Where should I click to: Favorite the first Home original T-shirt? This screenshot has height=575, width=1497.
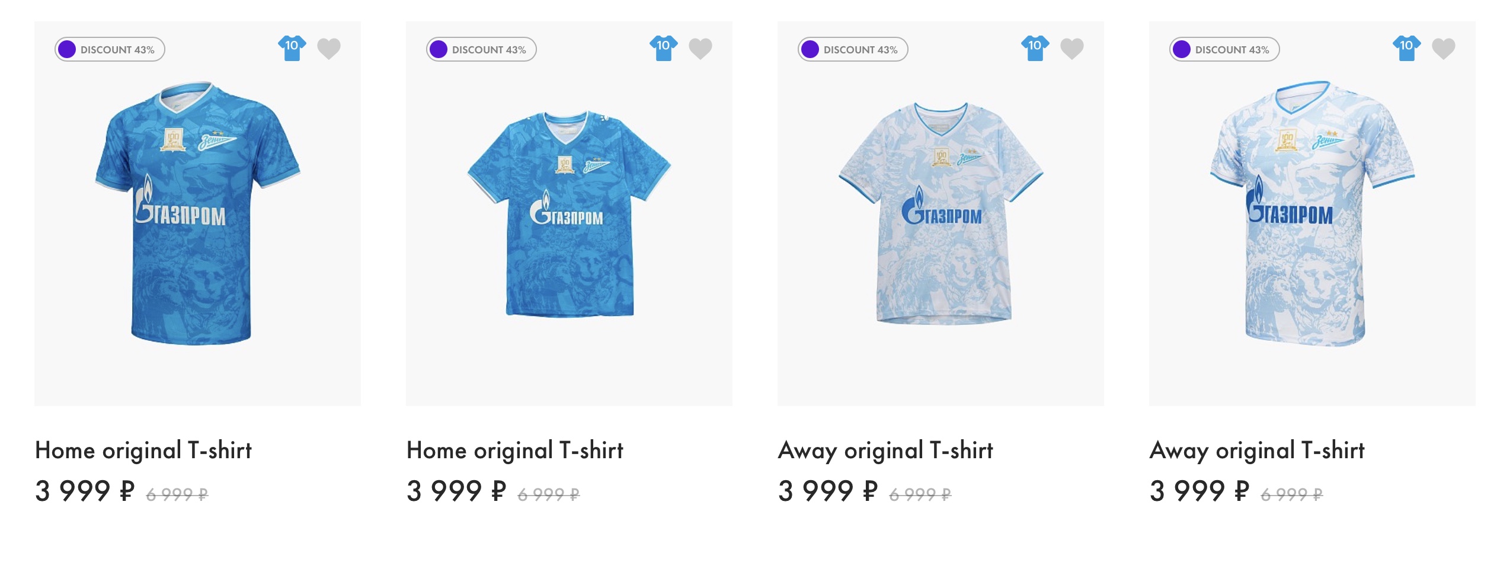pos(329,49)
